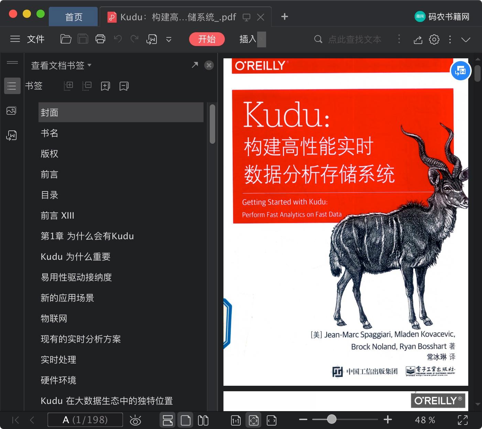
Task: Collapse all bookmarks icon
Action: point(87,86)
